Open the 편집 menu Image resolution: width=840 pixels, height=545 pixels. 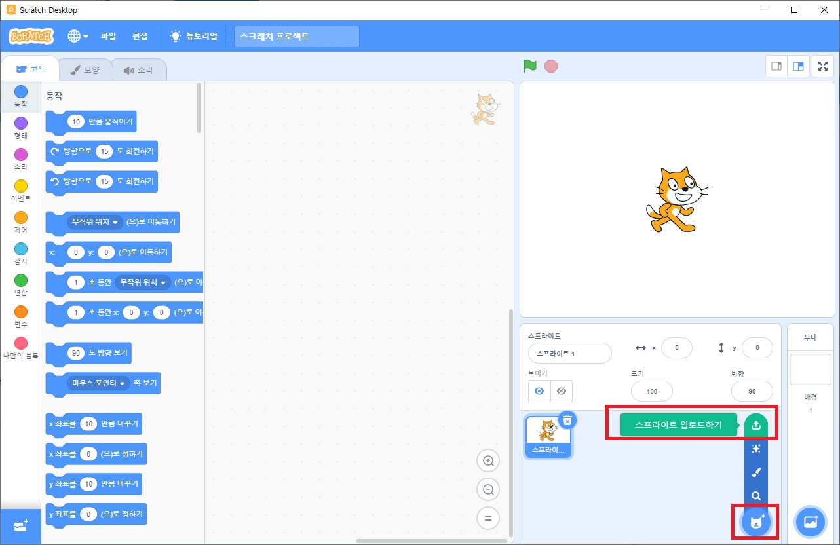coord(140,36)
